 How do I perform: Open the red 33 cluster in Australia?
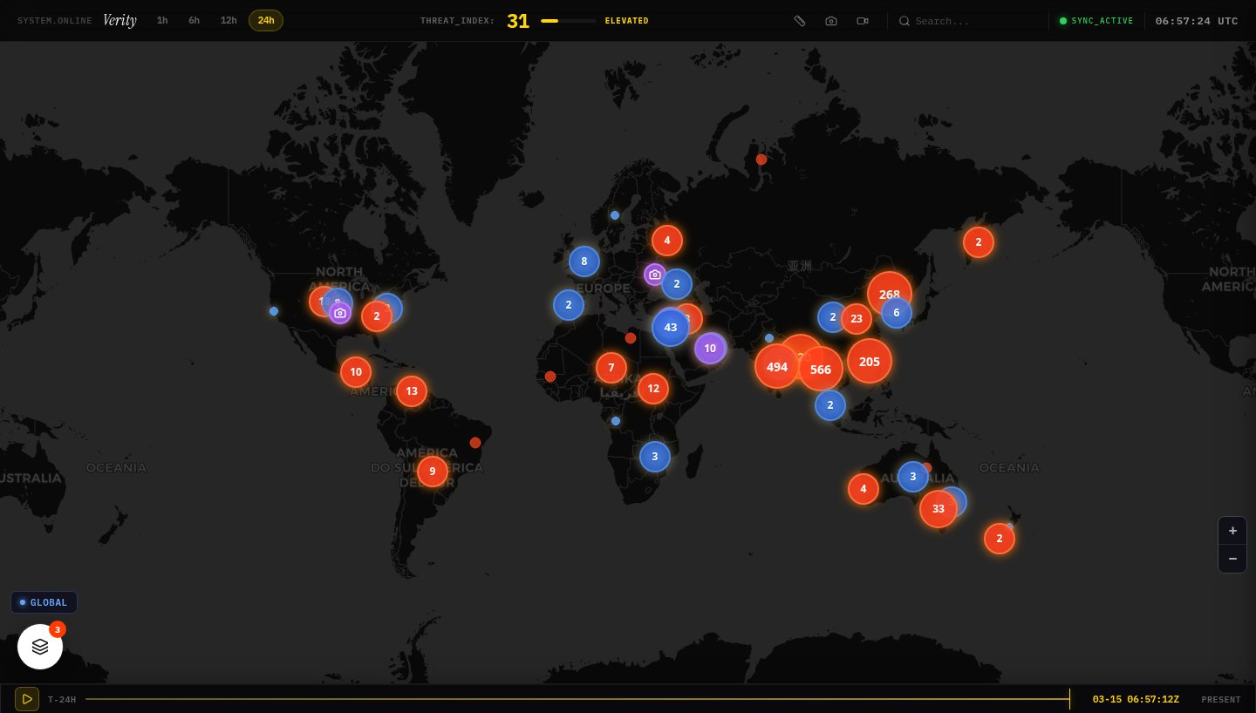(939, 509)
